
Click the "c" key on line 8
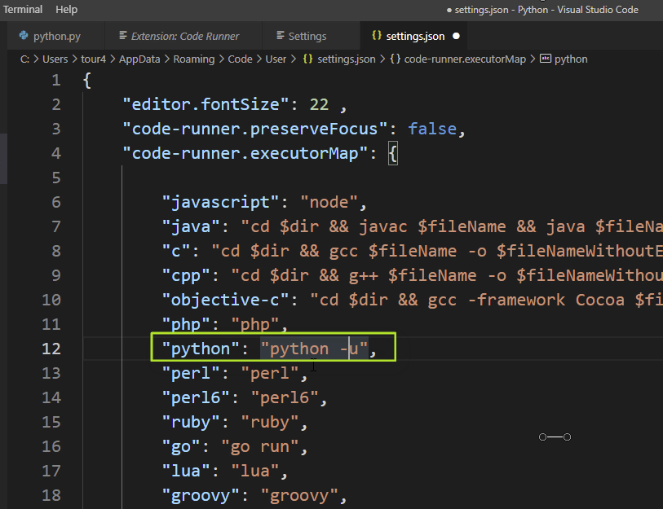(176, 252)
